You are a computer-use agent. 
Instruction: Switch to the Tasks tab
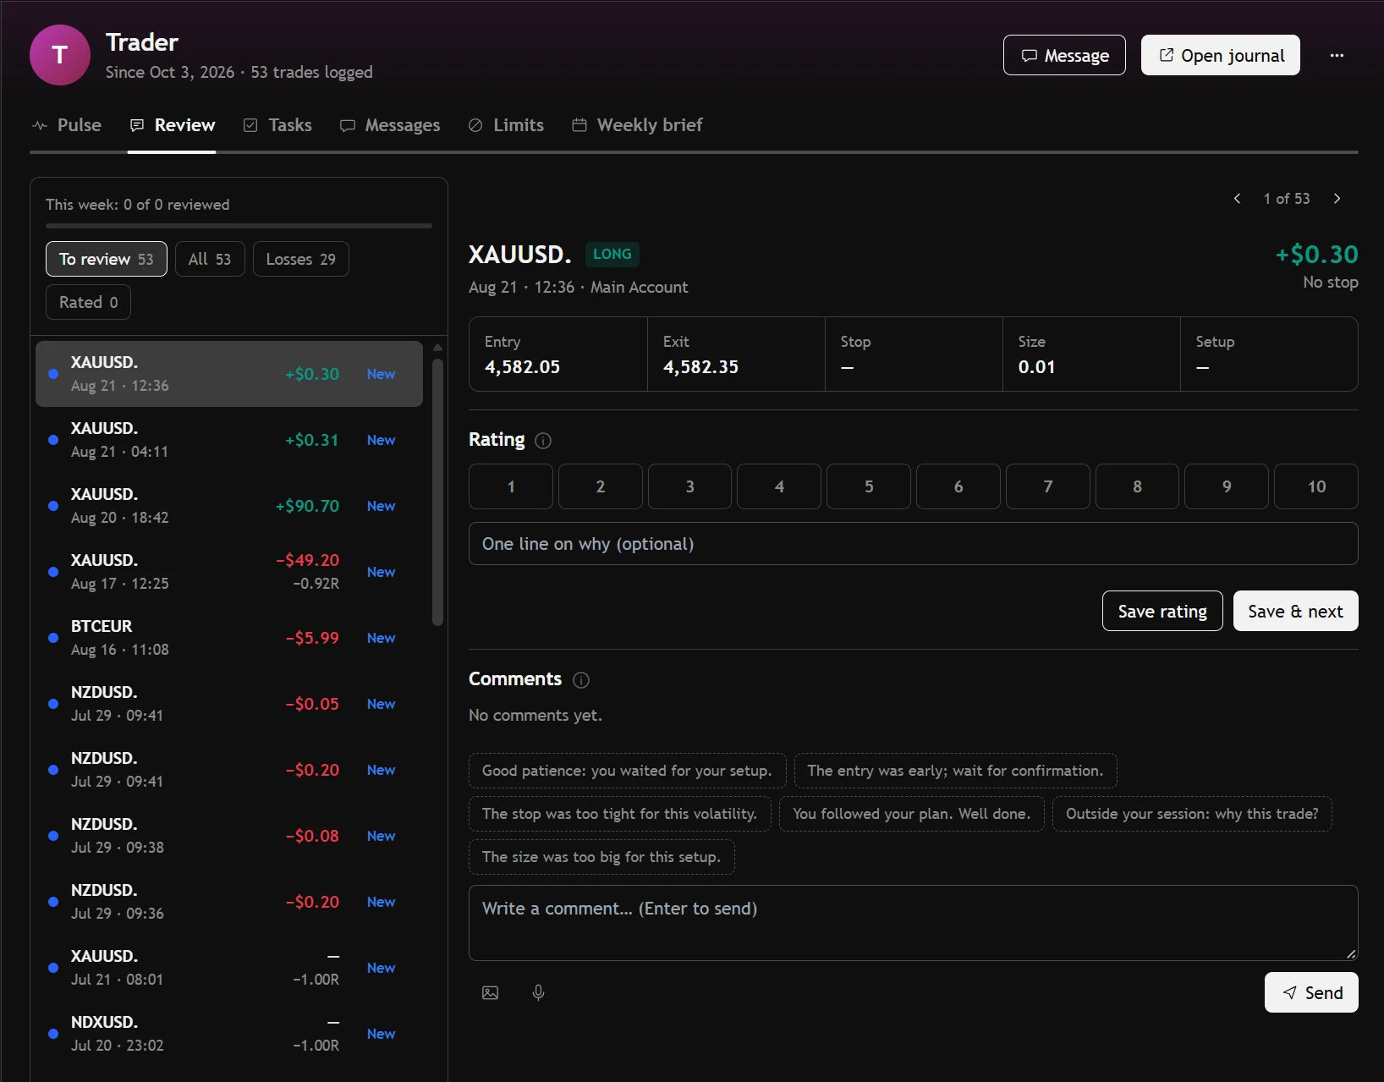278,125
